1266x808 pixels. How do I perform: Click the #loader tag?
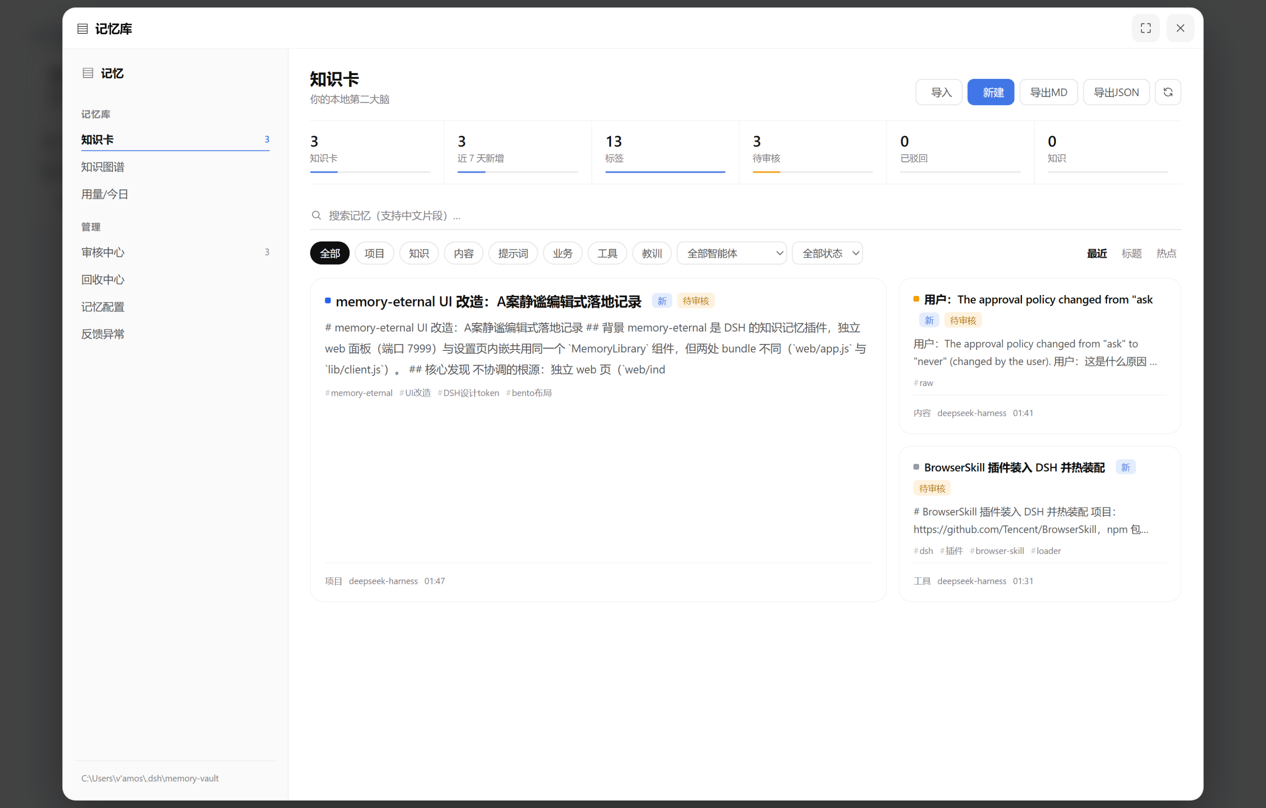(1046, 551)
